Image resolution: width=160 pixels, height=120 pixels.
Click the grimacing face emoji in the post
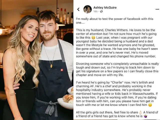click(x=93, y=38)
